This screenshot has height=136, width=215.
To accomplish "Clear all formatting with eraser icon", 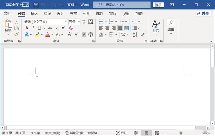I will [71, 28].
